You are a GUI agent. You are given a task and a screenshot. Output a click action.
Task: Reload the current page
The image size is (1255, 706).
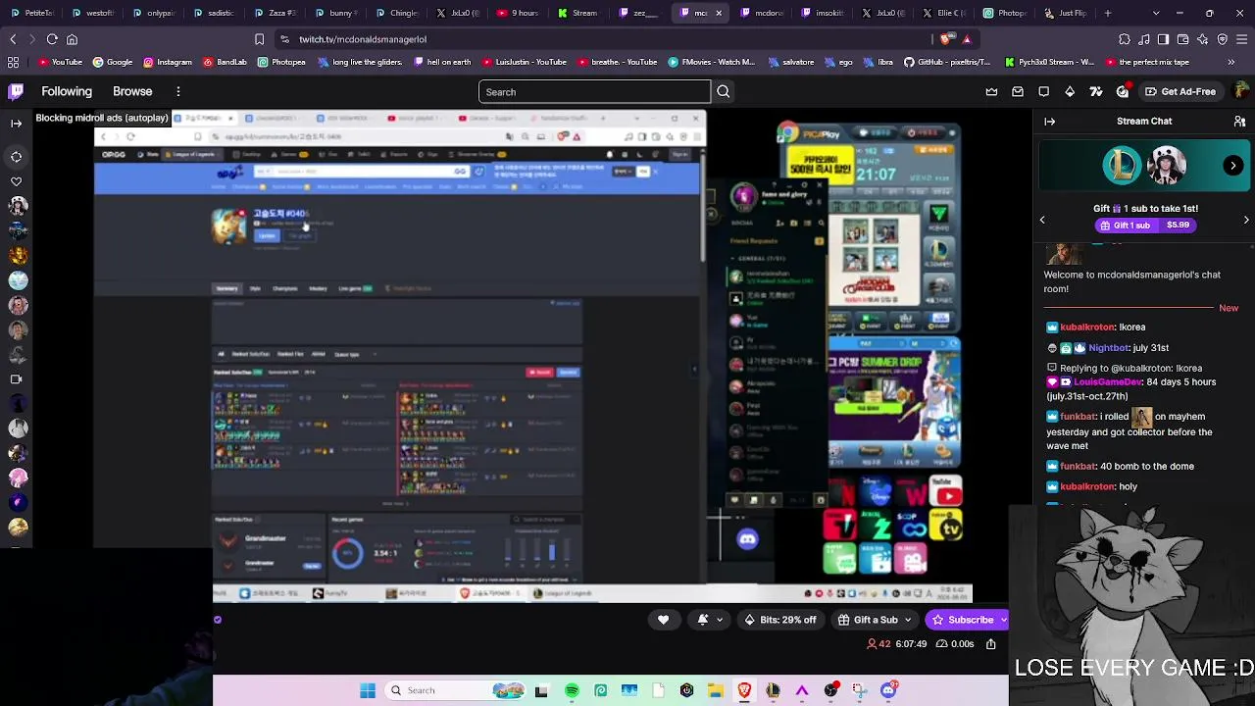[x=52, y=39]
